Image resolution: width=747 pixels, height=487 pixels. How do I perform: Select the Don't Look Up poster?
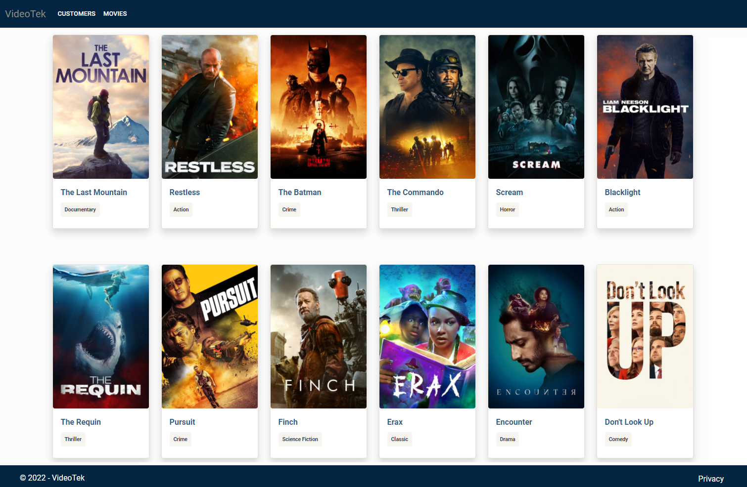(x=645, y=336)
